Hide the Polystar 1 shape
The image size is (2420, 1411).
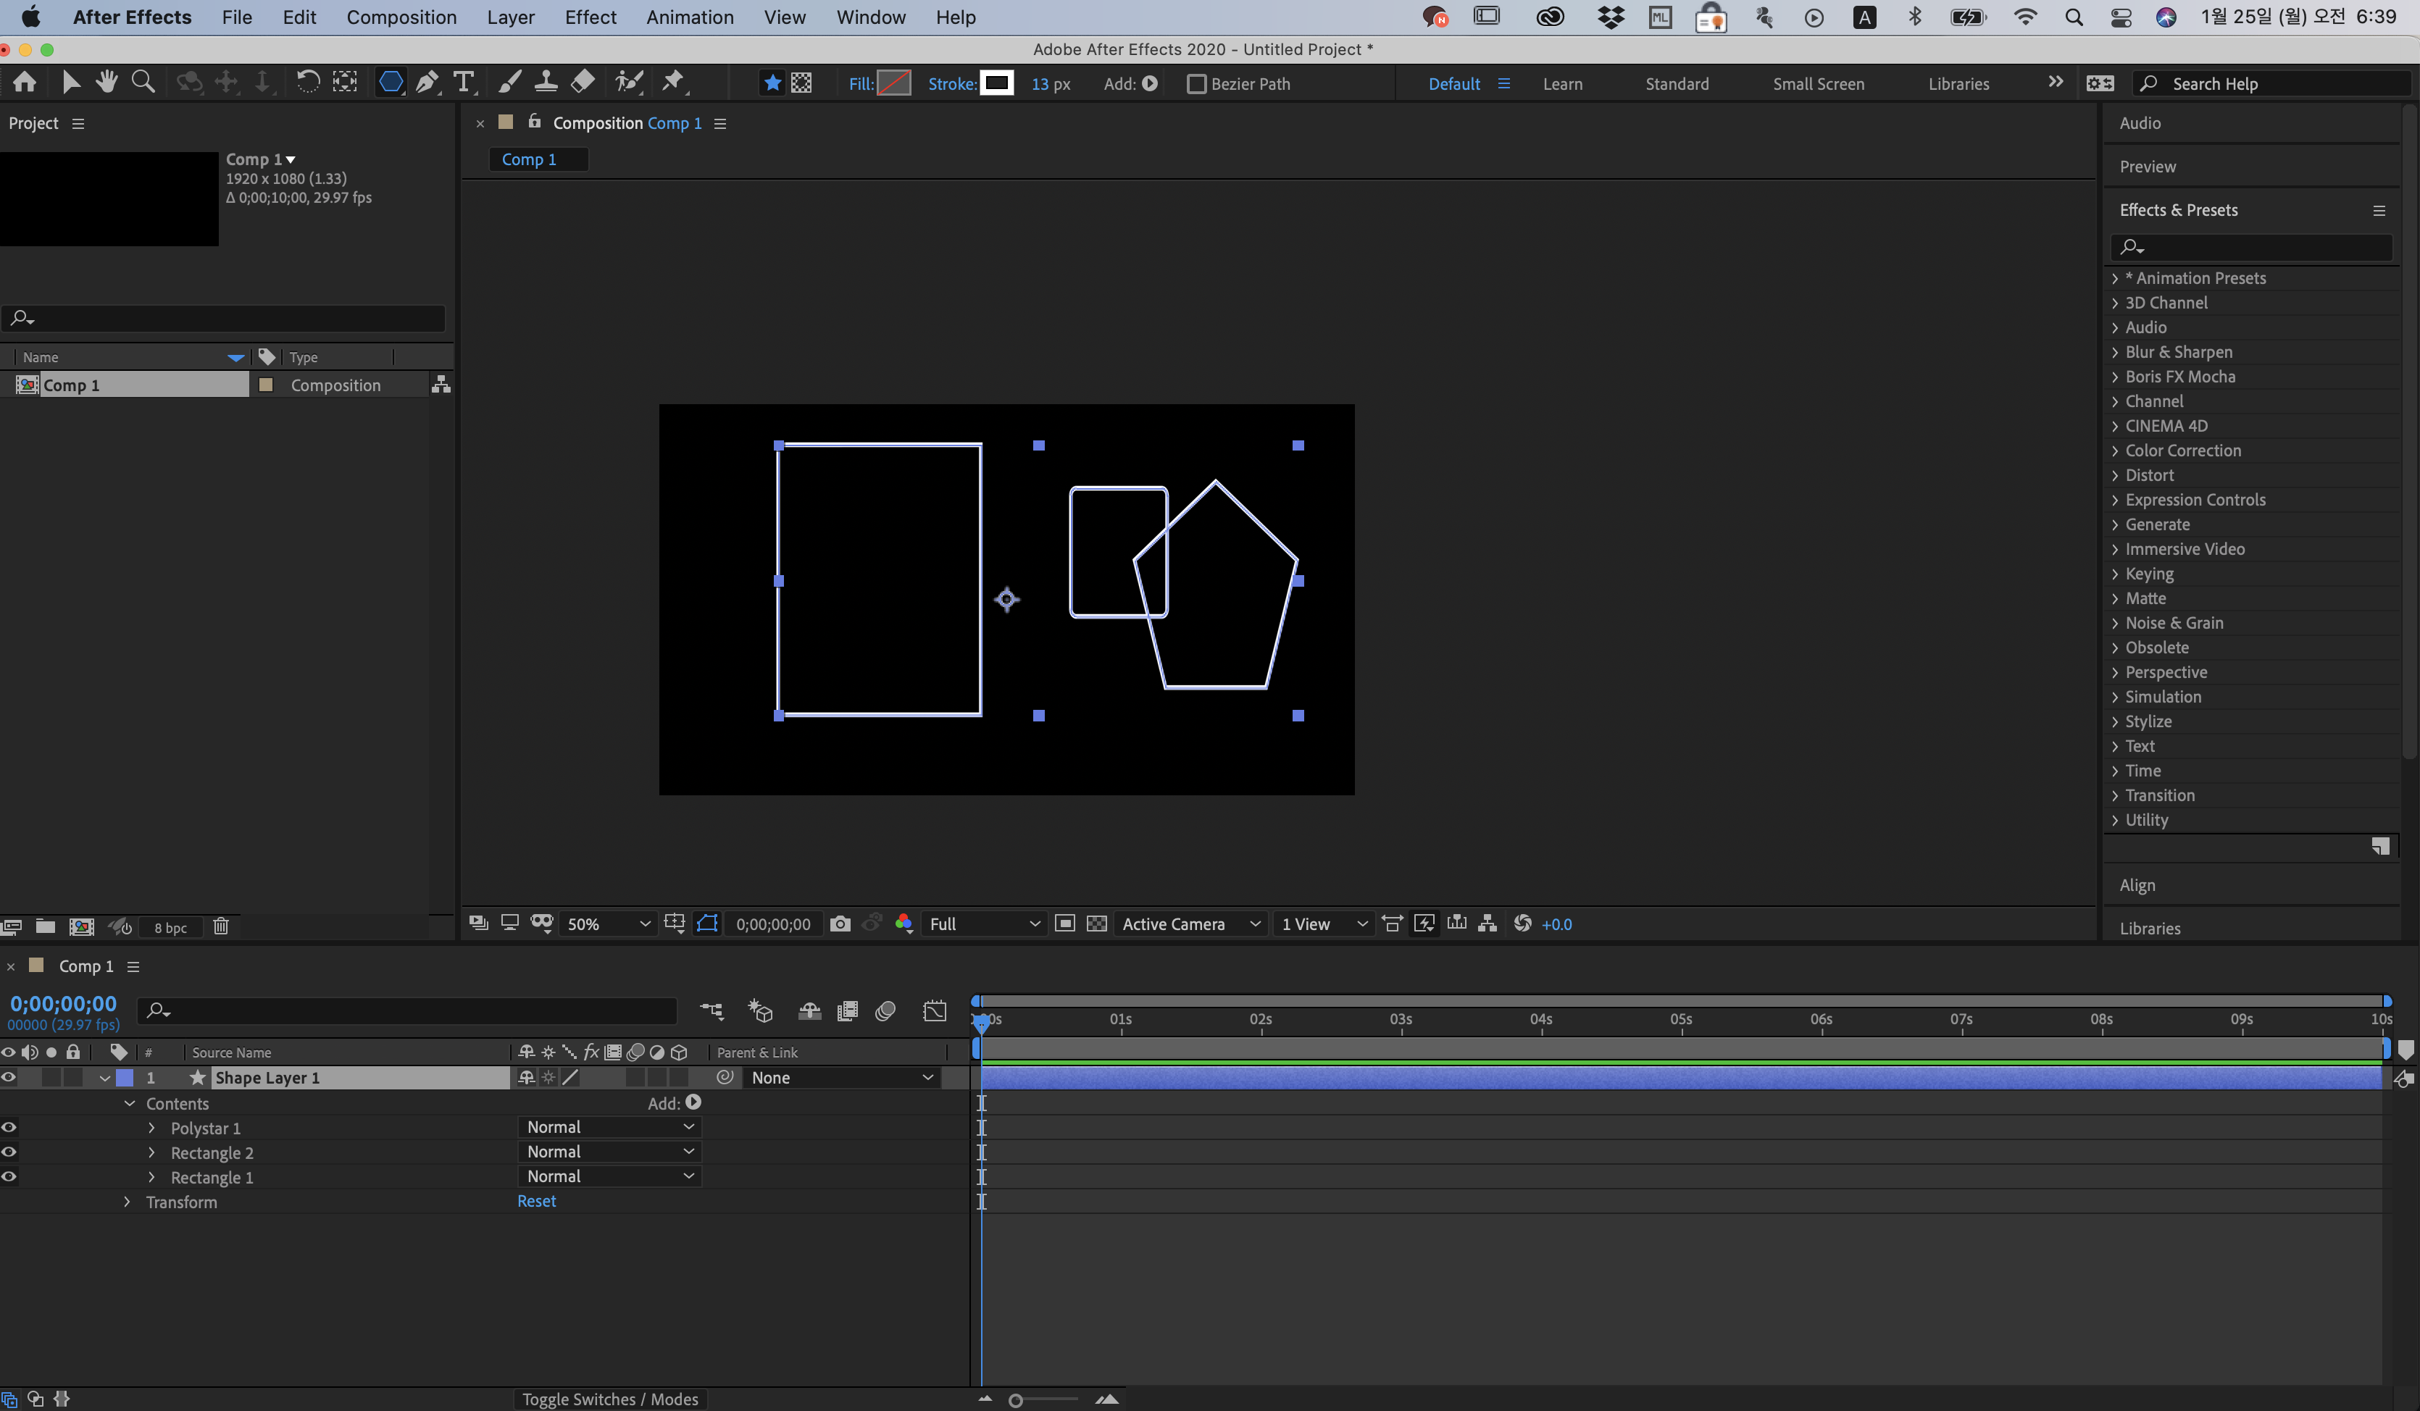(x=9, y=1127)
